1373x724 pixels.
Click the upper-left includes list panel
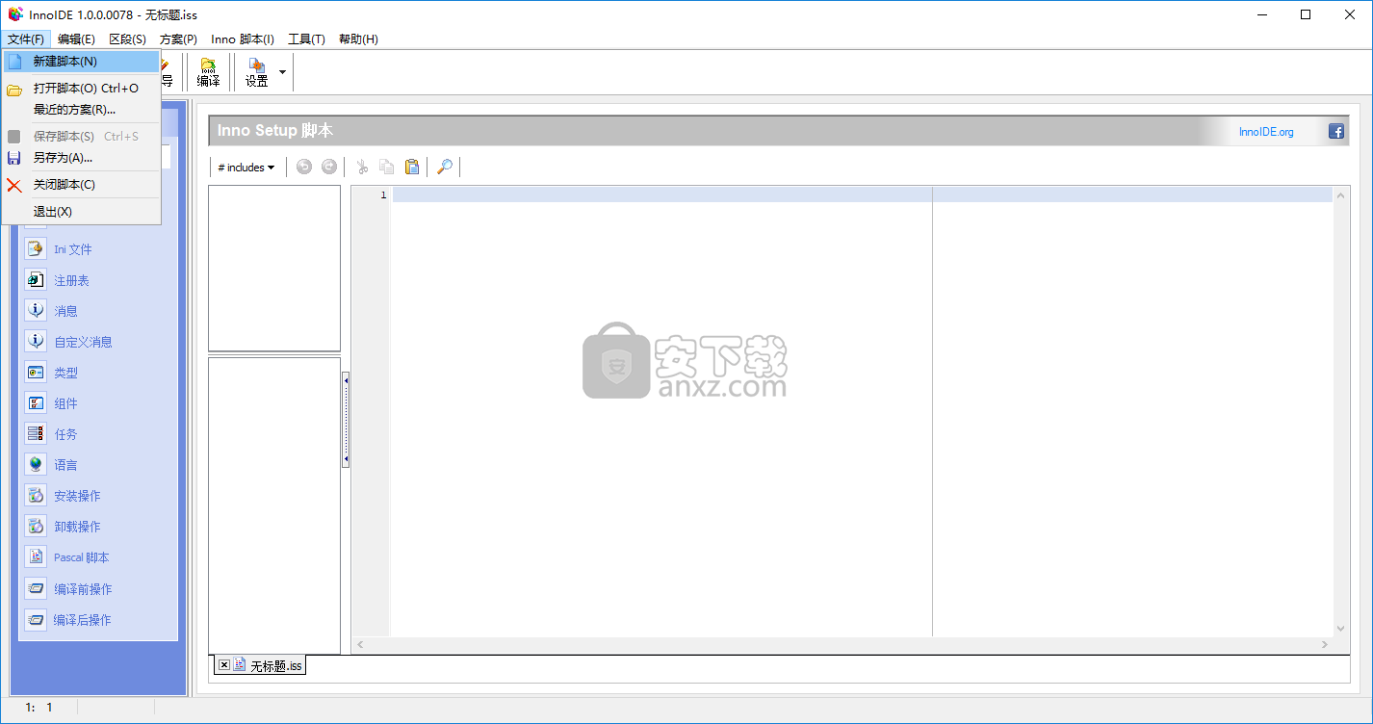click(274, 269)
